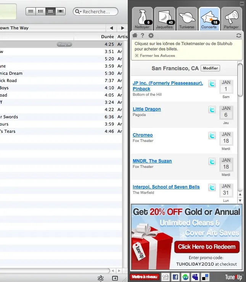Screen dimensions: 246x282
Task: Open the Little Dragon concert link
Action: (x=147, y=109)
